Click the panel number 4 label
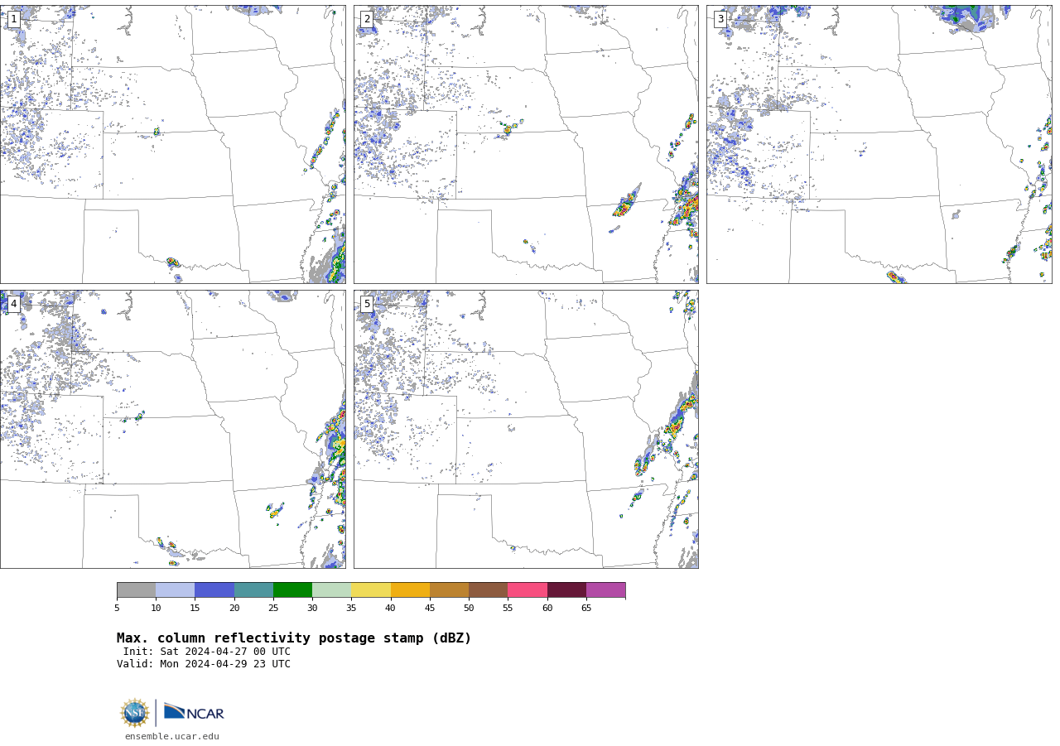The image size is (1060, 746). pos(13,304)
